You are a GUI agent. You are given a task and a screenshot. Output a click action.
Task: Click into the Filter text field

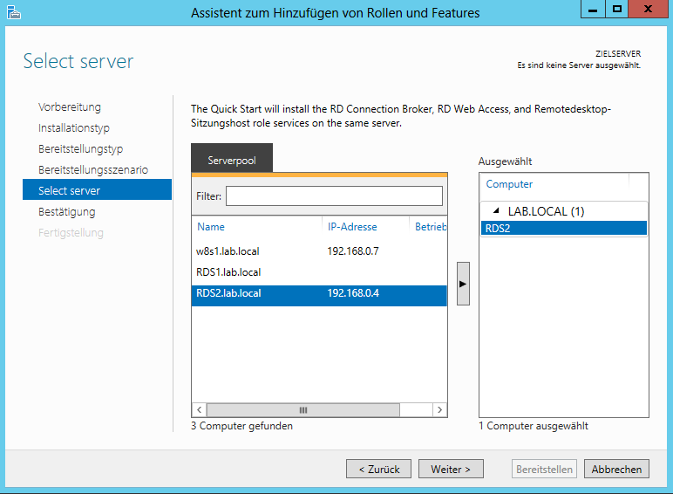[334, 196]
